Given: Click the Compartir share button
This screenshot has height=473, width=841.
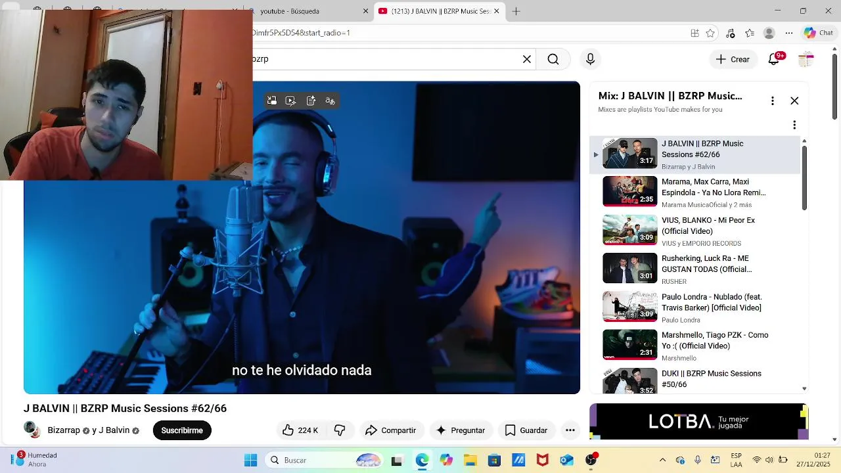Looking at the screenshot, I should tap(390, 430).
